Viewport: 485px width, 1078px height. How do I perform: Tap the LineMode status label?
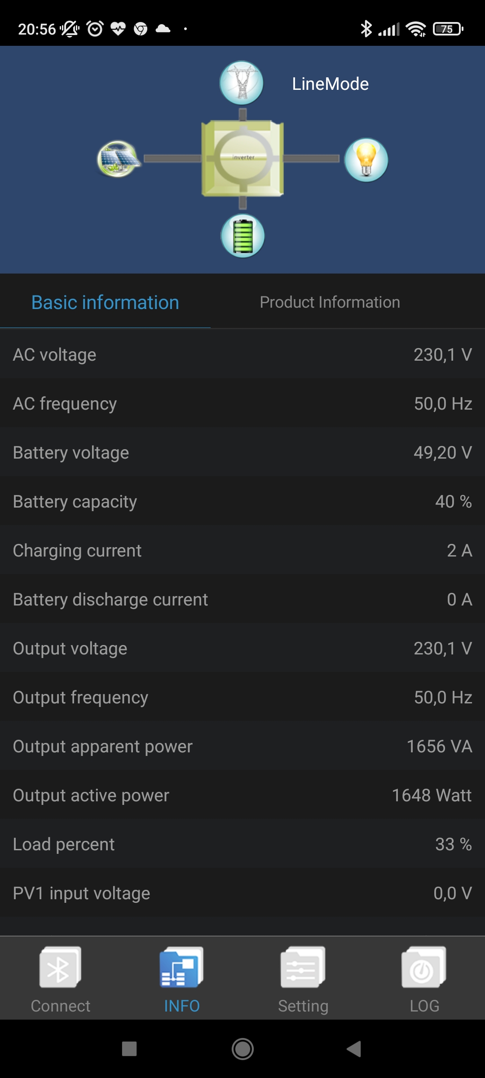330,84
